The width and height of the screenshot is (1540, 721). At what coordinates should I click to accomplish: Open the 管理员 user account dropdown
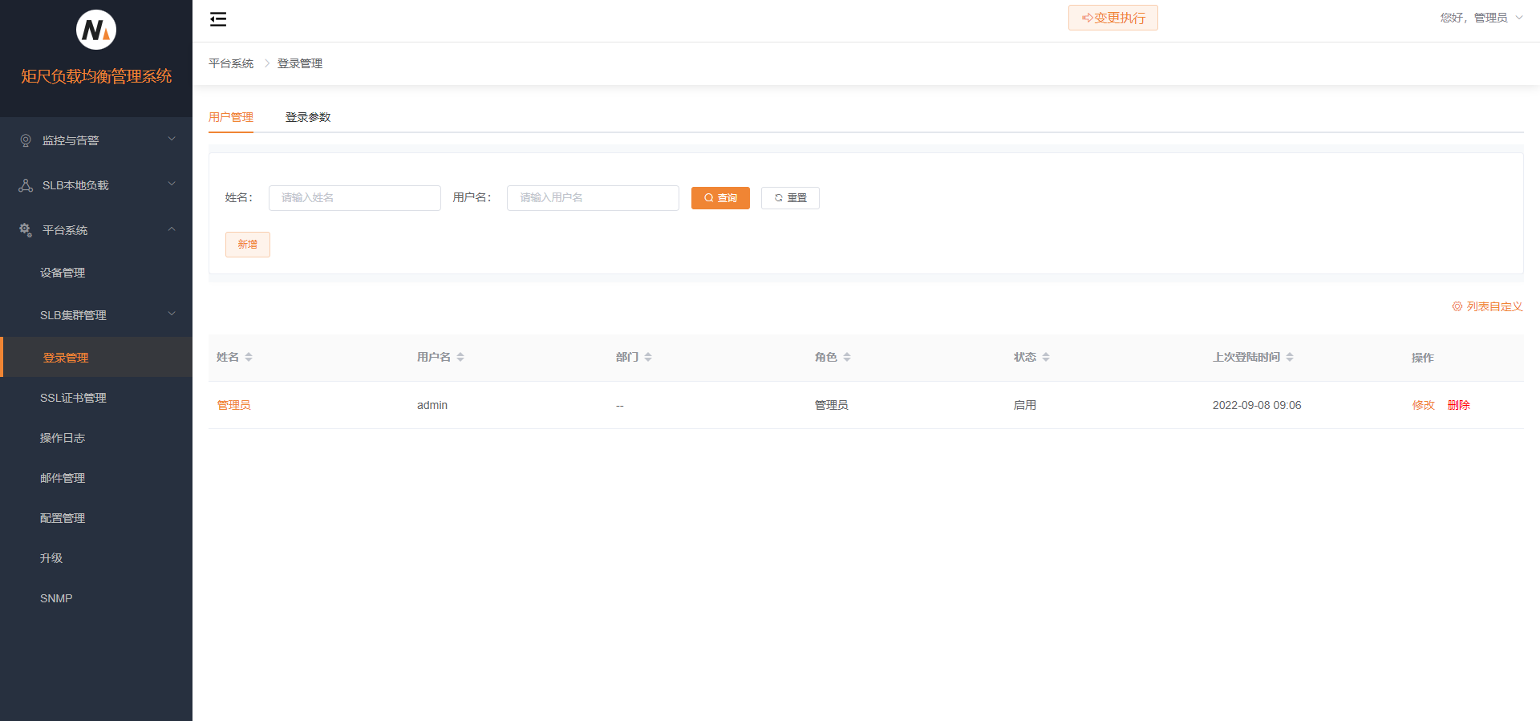click(x=1481, y=18)
